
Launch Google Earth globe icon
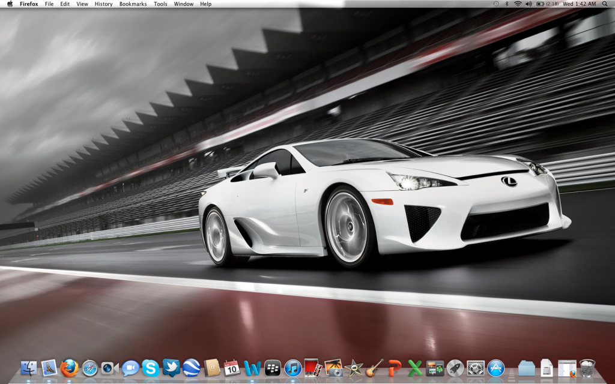(x=192, y=368)
